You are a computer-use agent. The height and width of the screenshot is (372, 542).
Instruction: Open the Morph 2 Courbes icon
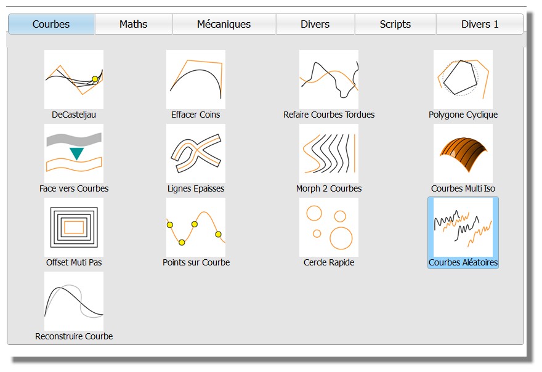click(329, 153)
